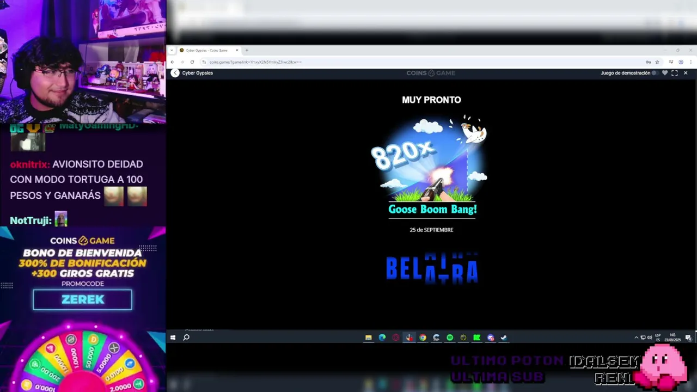Click the ZEREK promocode box
The height and width of the screenshot is (392, 697).
[82, 299]
